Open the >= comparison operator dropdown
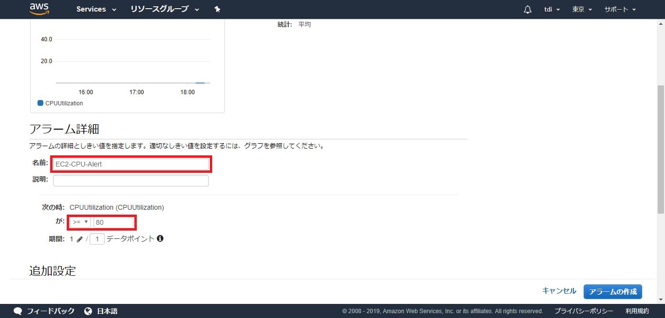The height and width of the screenshot is (318, 665). (x=80, y=222)
